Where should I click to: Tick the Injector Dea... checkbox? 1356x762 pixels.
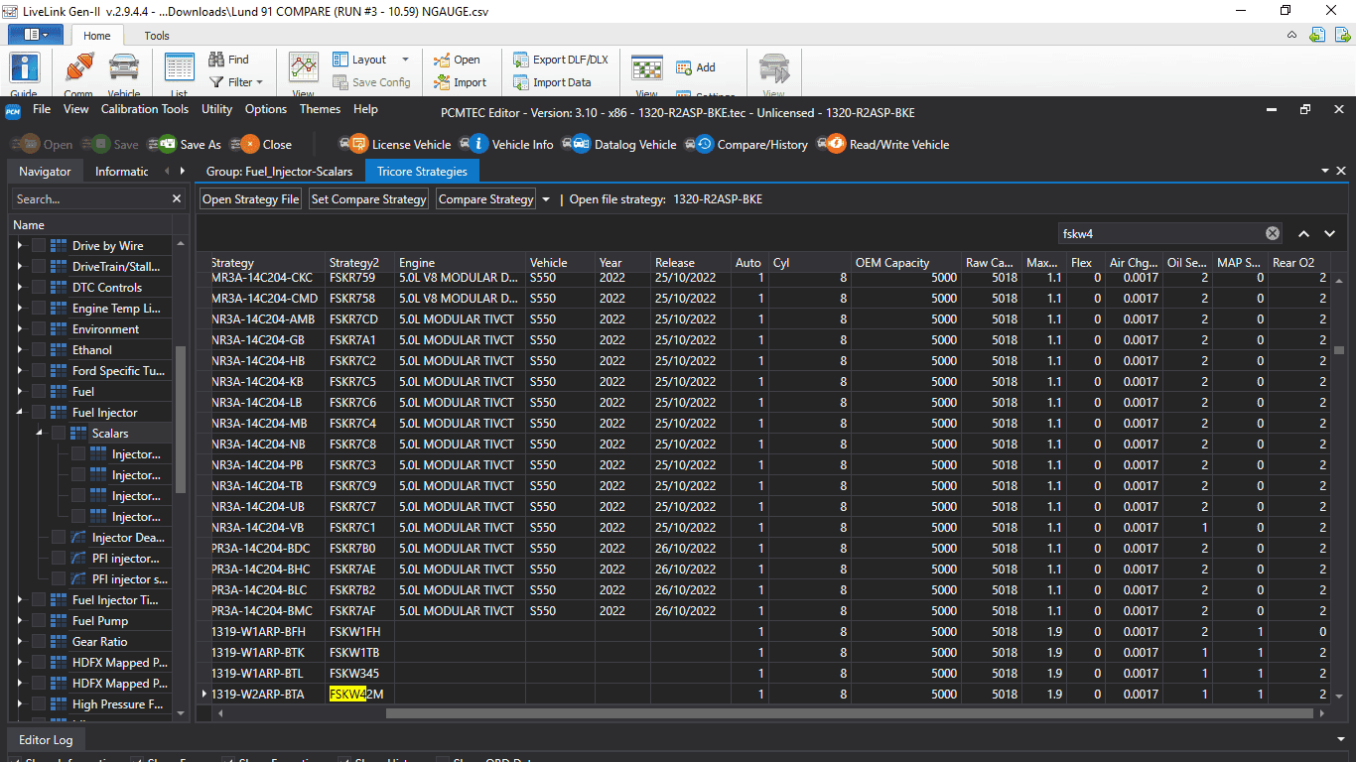click(58, 538)
